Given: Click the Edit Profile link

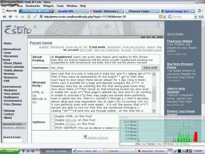Looking at the screenshot, I should tap(86, 50).
